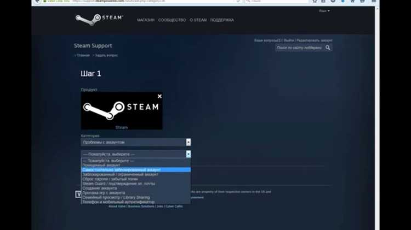Select 'Пропажа игр с аккаунта' option

point(136,193)
